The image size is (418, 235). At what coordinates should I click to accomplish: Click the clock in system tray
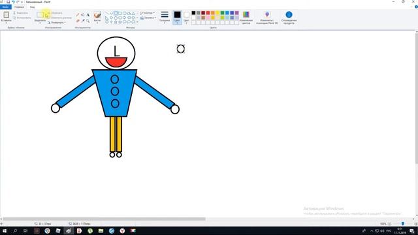pos(400,230)
